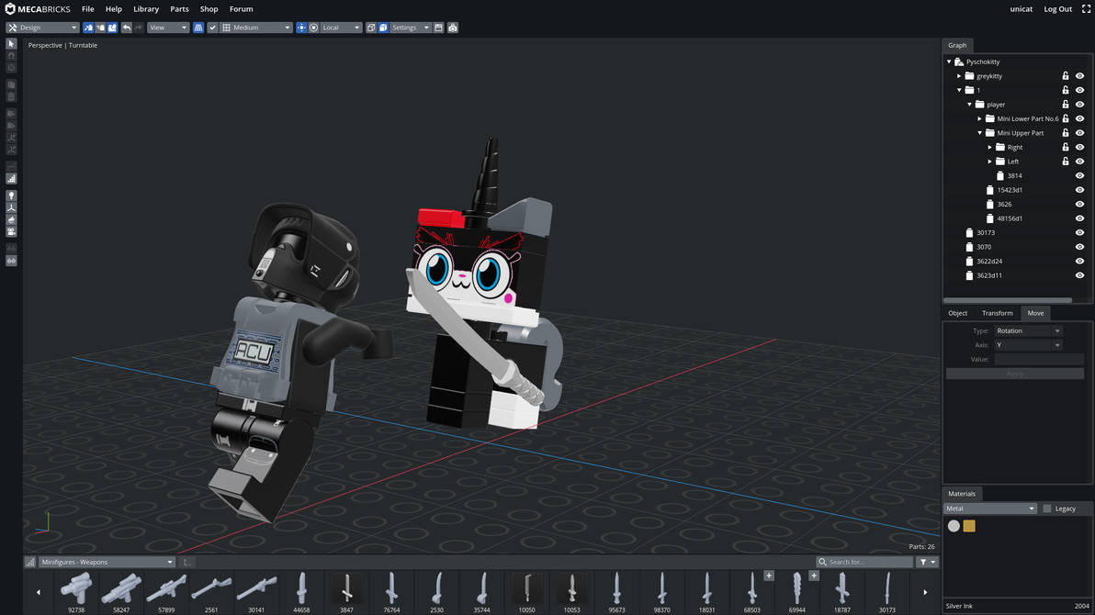This screenshot has height=615, width=1095.
Task: Click the save disk icon beside Settings
Action: pyautogui.click(x=438, y=28)
